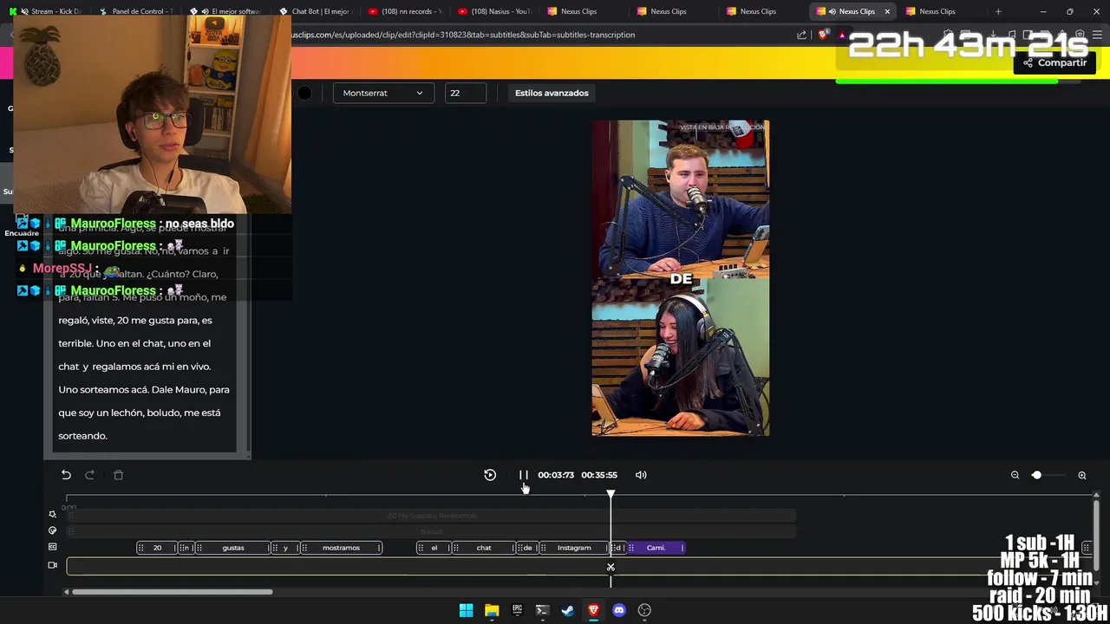
Task: Select the purple 'Cami.' subtitle block
Action: tap(656, 548)
